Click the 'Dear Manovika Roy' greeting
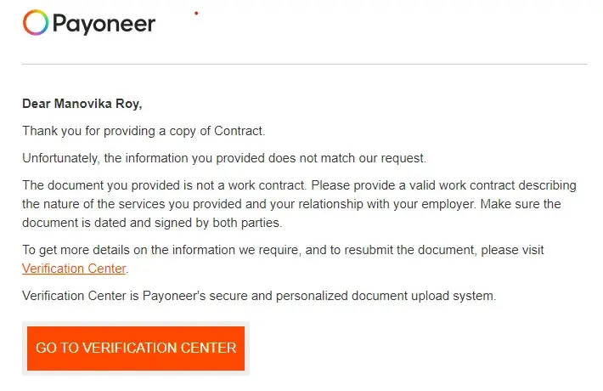603x391 pixels. (x=82, y=105)
